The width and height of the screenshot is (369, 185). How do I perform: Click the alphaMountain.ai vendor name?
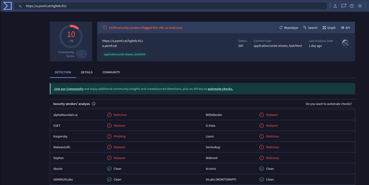point(65,115)
